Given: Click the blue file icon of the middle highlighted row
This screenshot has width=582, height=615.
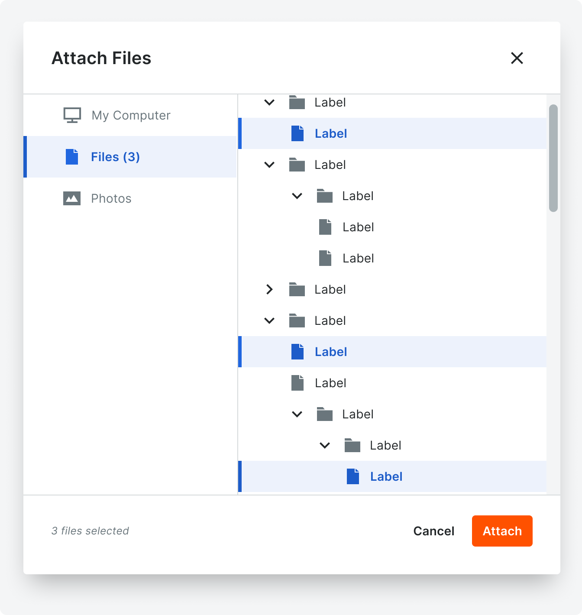Looking at the screenshot, I should coord(297,352).
